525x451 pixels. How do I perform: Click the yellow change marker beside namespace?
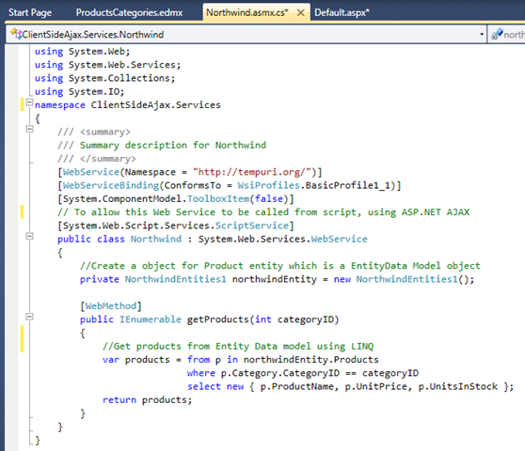(22, 104)
